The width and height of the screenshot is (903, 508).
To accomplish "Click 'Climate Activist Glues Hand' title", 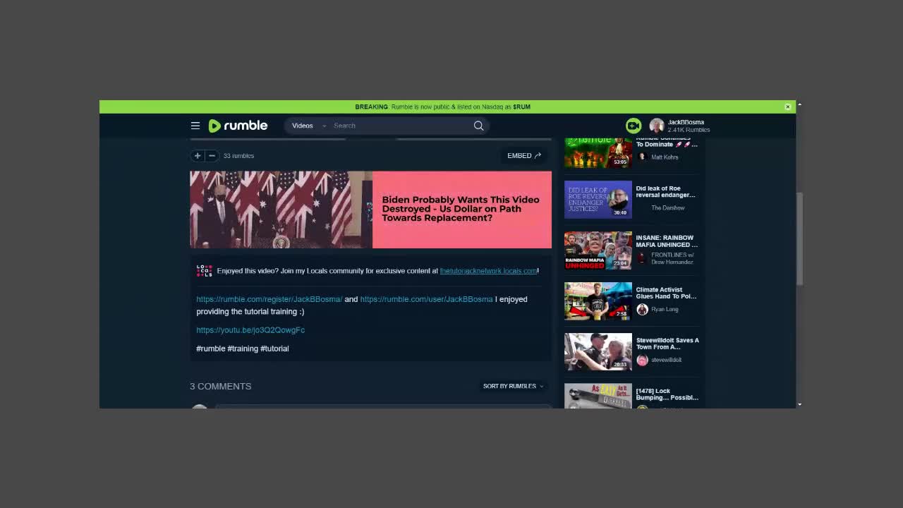I will click(x=666, y=293).
